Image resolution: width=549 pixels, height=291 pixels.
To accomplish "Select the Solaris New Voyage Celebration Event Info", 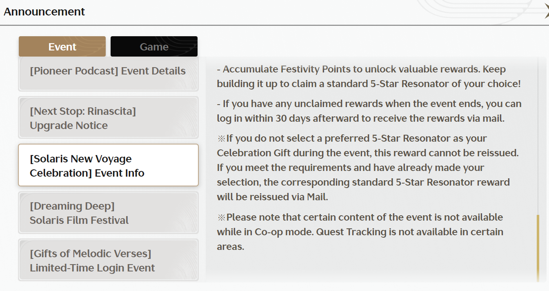I will pyautogui.click(x=108, y=165).
